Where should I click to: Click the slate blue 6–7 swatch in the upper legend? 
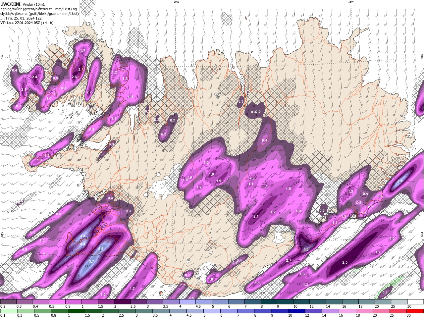click(237, 302)
